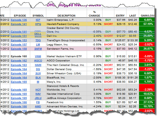Open Episode 164 link in BlackRock row
Viewport: 159px width, 121px height.
tap(19, 78)
